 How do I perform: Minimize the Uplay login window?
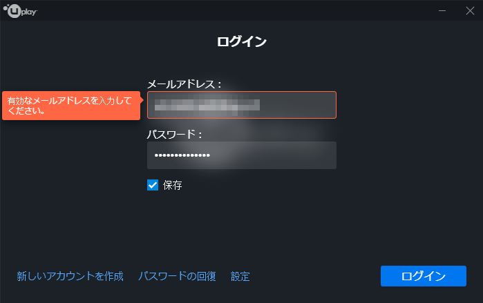coord(442,11)
